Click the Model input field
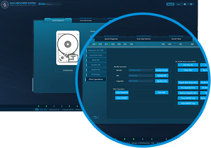 click(141, 70)
